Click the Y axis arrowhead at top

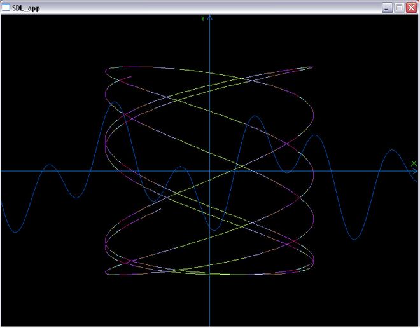[210, 18]
